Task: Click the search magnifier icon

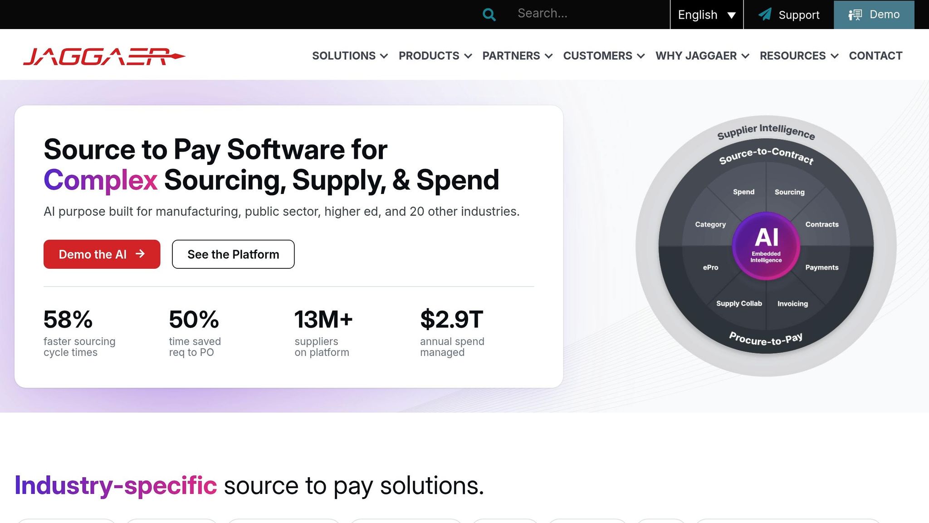Action: [x=489, y=15]
